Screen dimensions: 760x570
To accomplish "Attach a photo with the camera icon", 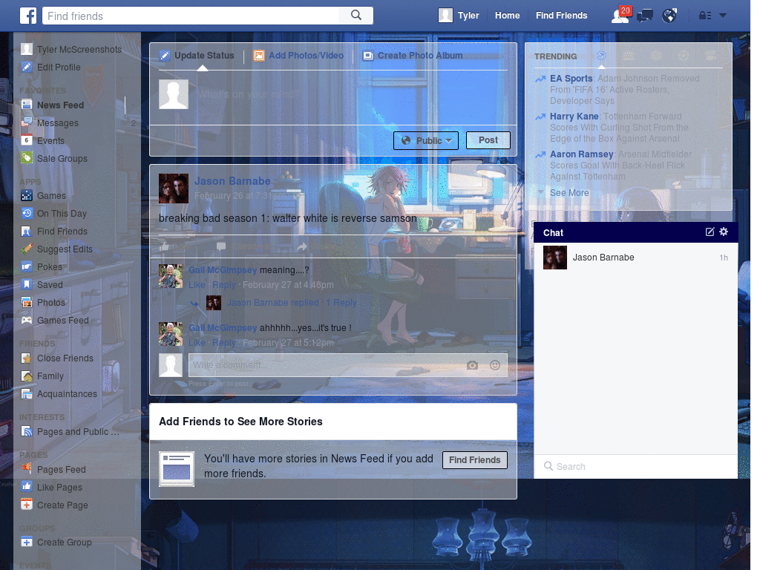I will [x=472, y=365].
